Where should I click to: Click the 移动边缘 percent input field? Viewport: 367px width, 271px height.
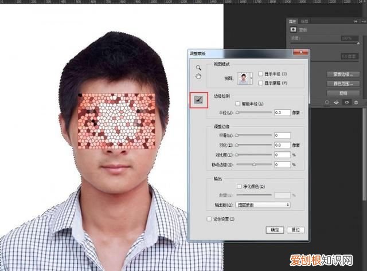coord(282,164)
